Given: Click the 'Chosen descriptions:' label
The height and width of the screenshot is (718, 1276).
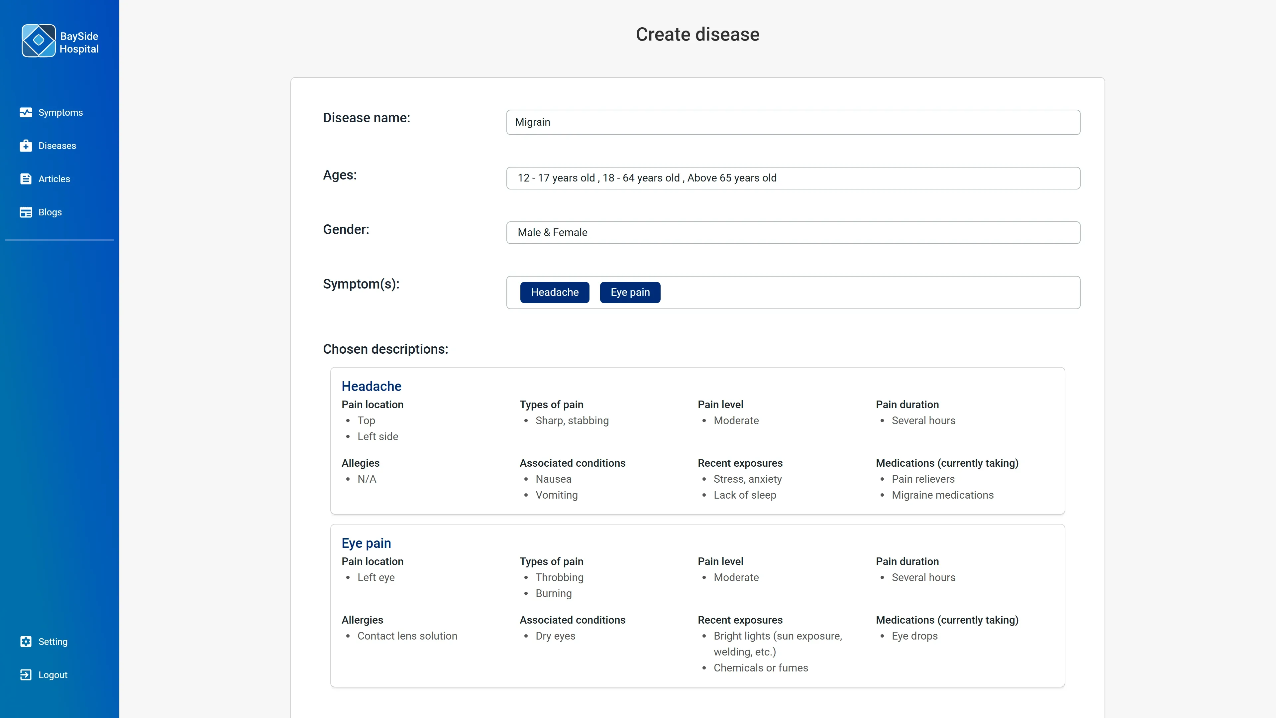Looking at the screenshot, I should point(385,349).
